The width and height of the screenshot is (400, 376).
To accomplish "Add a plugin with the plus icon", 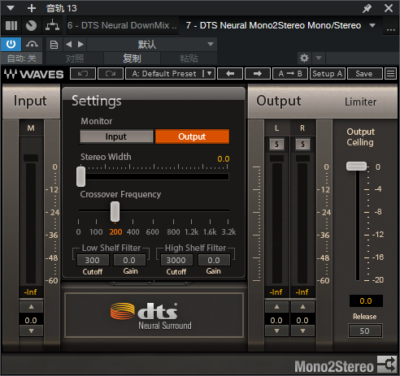I will click(x=32, y=8).
